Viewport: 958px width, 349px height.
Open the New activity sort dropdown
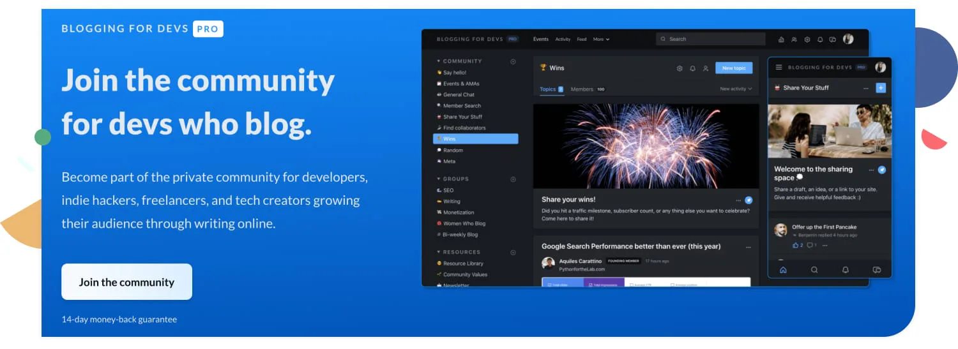tap(736, 89)
